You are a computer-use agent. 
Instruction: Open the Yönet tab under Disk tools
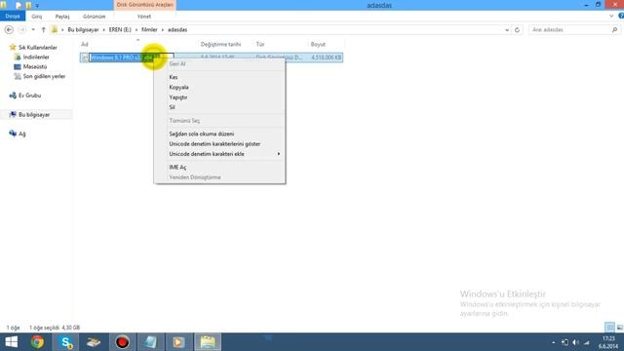point(144,17)
